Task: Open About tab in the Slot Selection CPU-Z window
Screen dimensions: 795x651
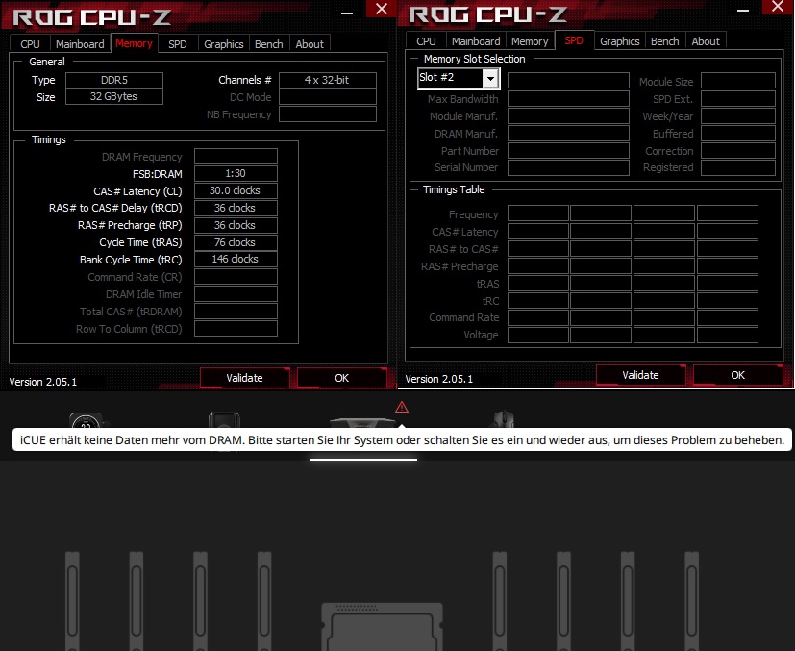Action: tap(706, 41)
